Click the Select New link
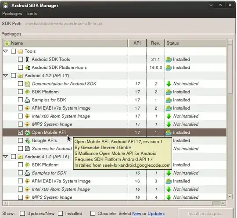 136,214
